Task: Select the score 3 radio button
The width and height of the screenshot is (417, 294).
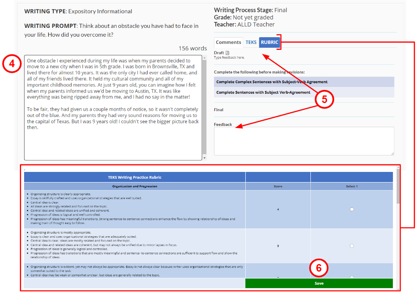Action: pyautogui.click(x=351, y=246)
